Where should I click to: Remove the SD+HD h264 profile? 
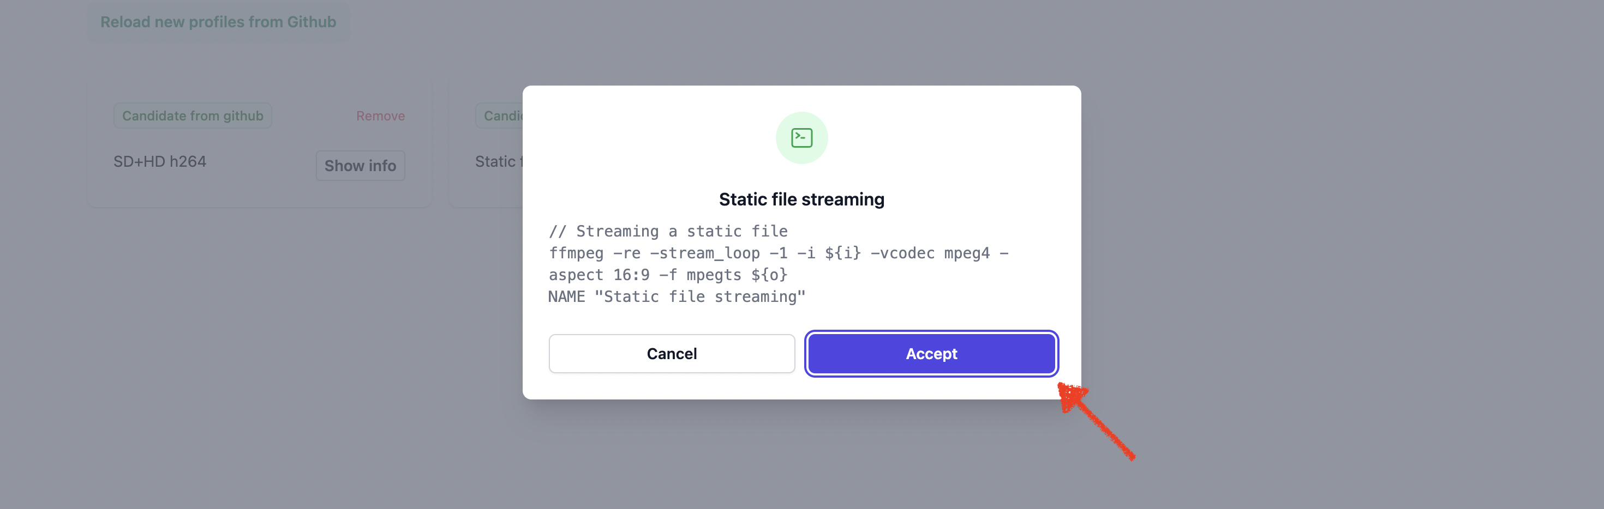point(380,116)
